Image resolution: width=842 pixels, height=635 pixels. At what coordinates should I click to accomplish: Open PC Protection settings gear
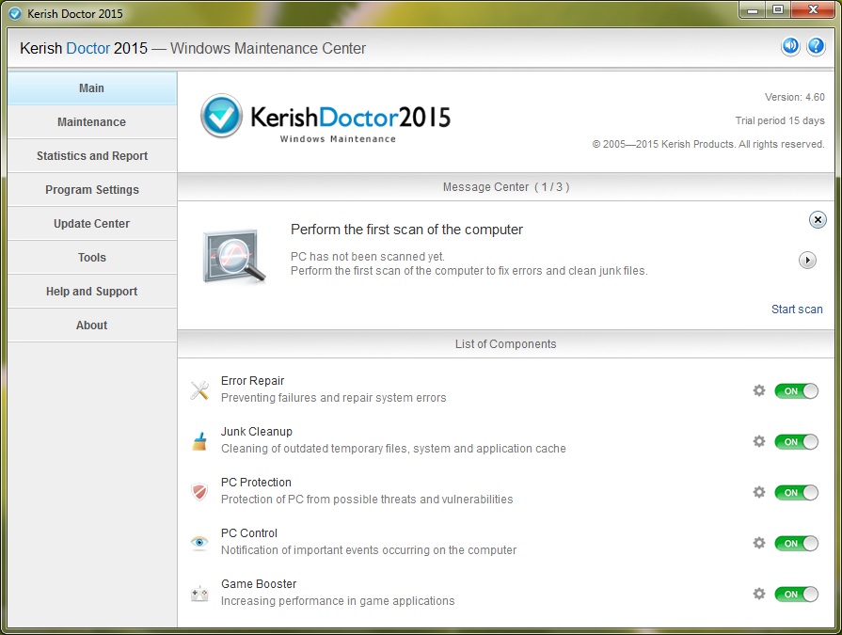point(759,492)
